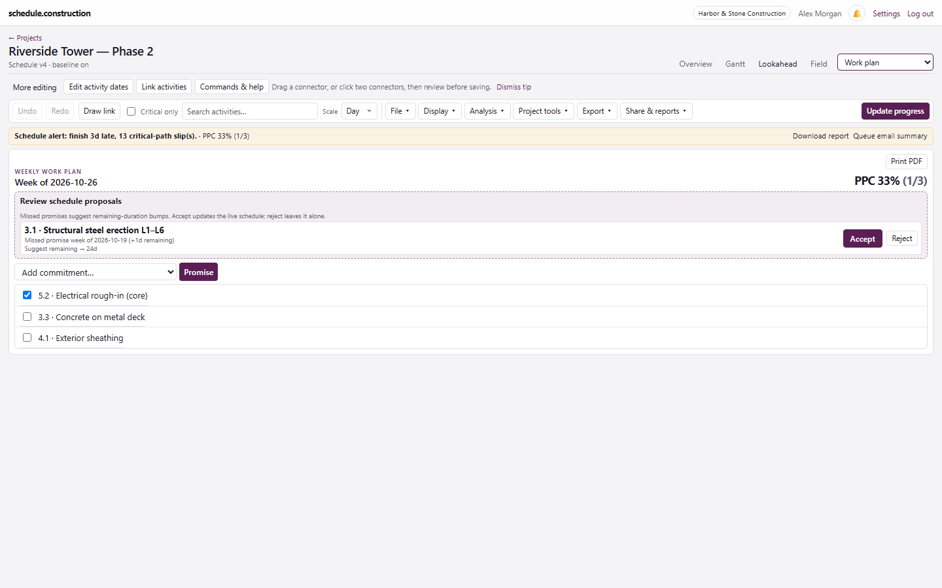This screenshot has width=942, height=588.
Task: Focus the Search activities field
Action: coord(250,111)
